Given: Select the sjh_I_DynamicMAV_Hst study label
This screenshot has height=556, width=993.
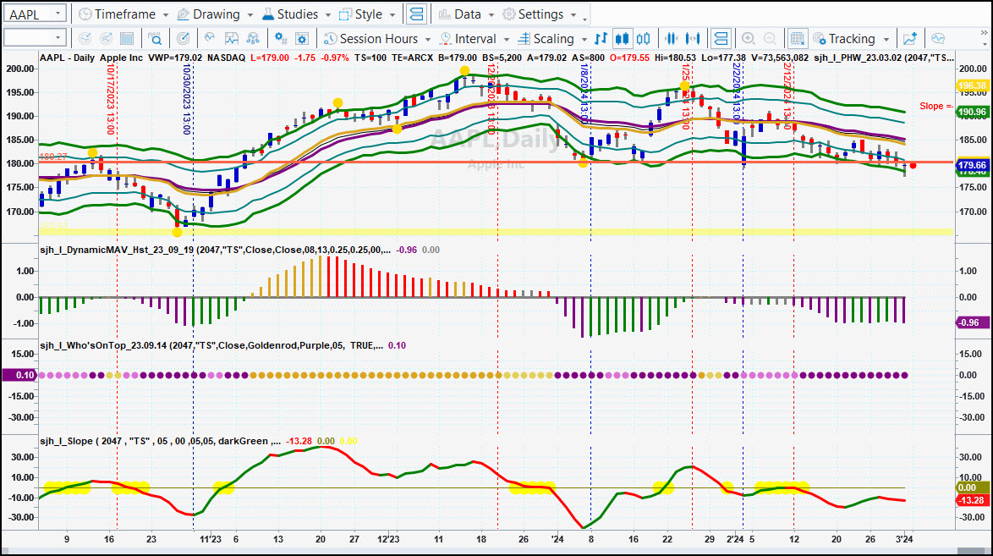Looking at the screenshot, I should [216, 250].
